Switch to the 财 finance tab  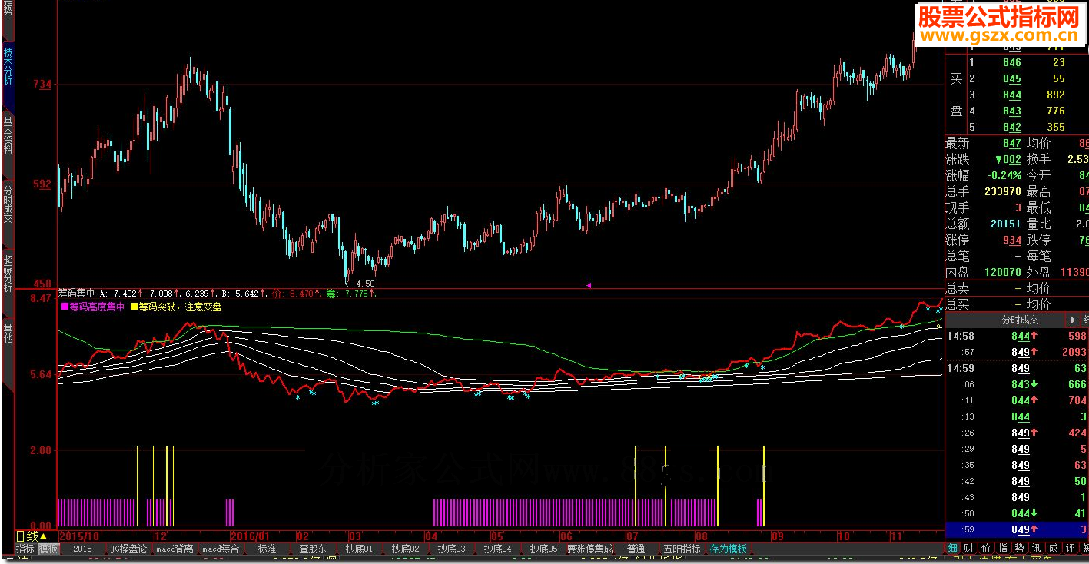[968, 548]
